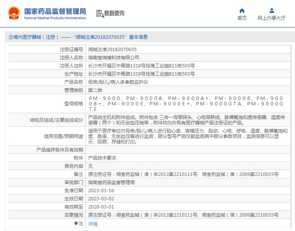This screenshot has height=231, width=295.
Task: Click the 国家药品监督管理局 title
Action: [55, 11]
